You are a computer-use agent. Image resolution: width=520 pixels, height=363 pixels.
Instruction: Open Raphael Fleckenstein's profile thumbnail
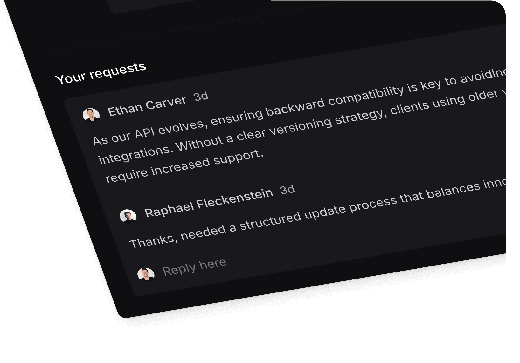pos(128,216)
